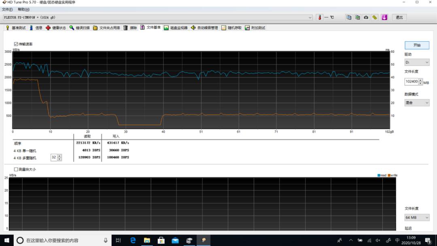Open Microsoft Edge from the taskbar
437x246 pixels.
coord(133,240)
